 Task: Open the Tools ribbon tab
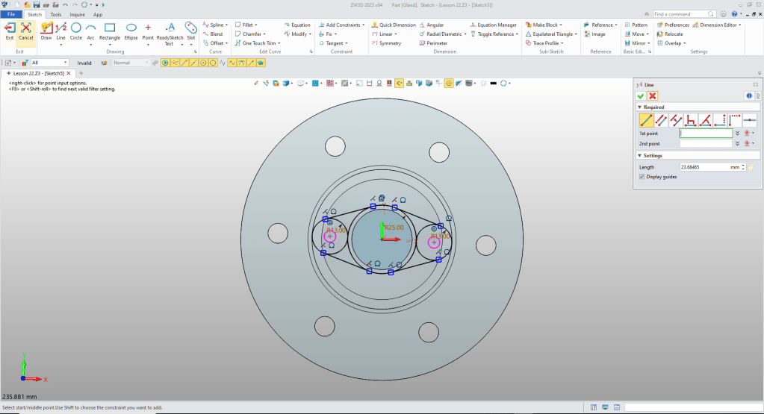tap(56, 14)
